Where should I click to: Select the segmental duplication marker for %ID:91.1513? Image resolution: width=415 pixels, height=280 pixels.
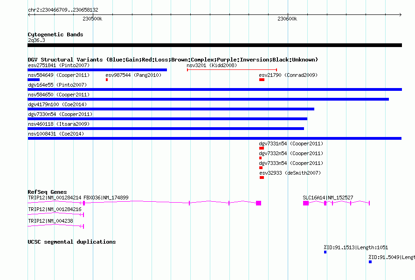pos(325,252)
